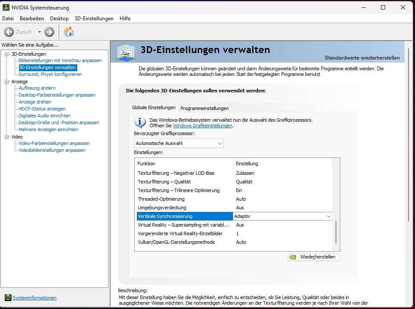
Task: Open Systeminformationen link
Action: pyautogui.click(x=35, y=298)
